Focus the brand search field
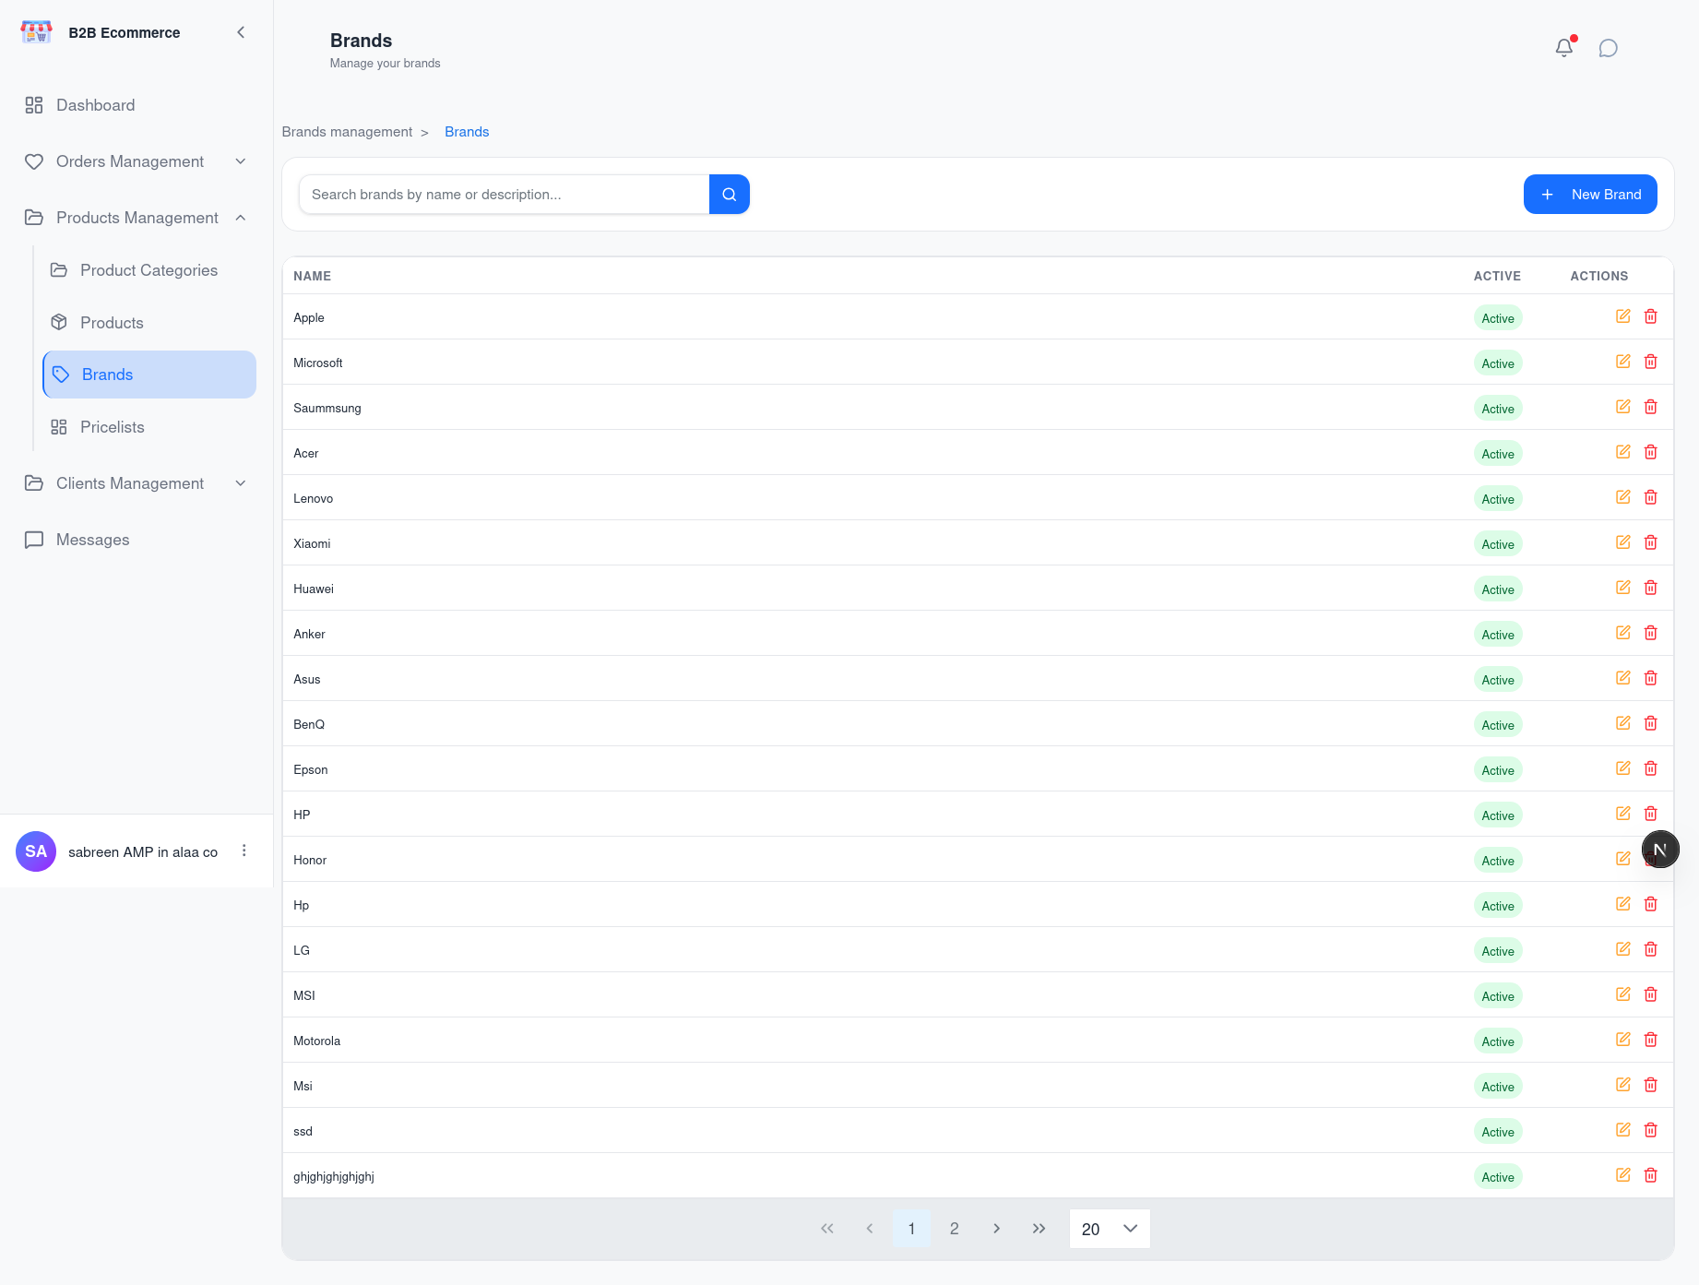 tap(505, 195)
